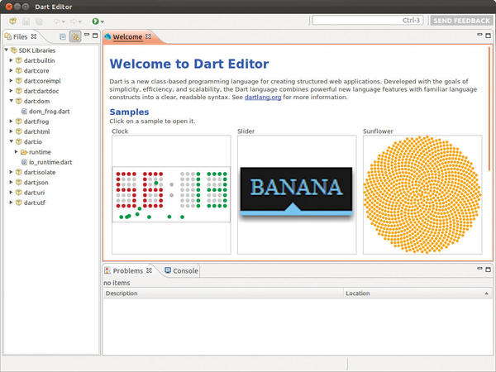Viewport: 496px width, 372px height.
Task: Click the greyed-out Save toolbar icon
Action: [26, 21]
